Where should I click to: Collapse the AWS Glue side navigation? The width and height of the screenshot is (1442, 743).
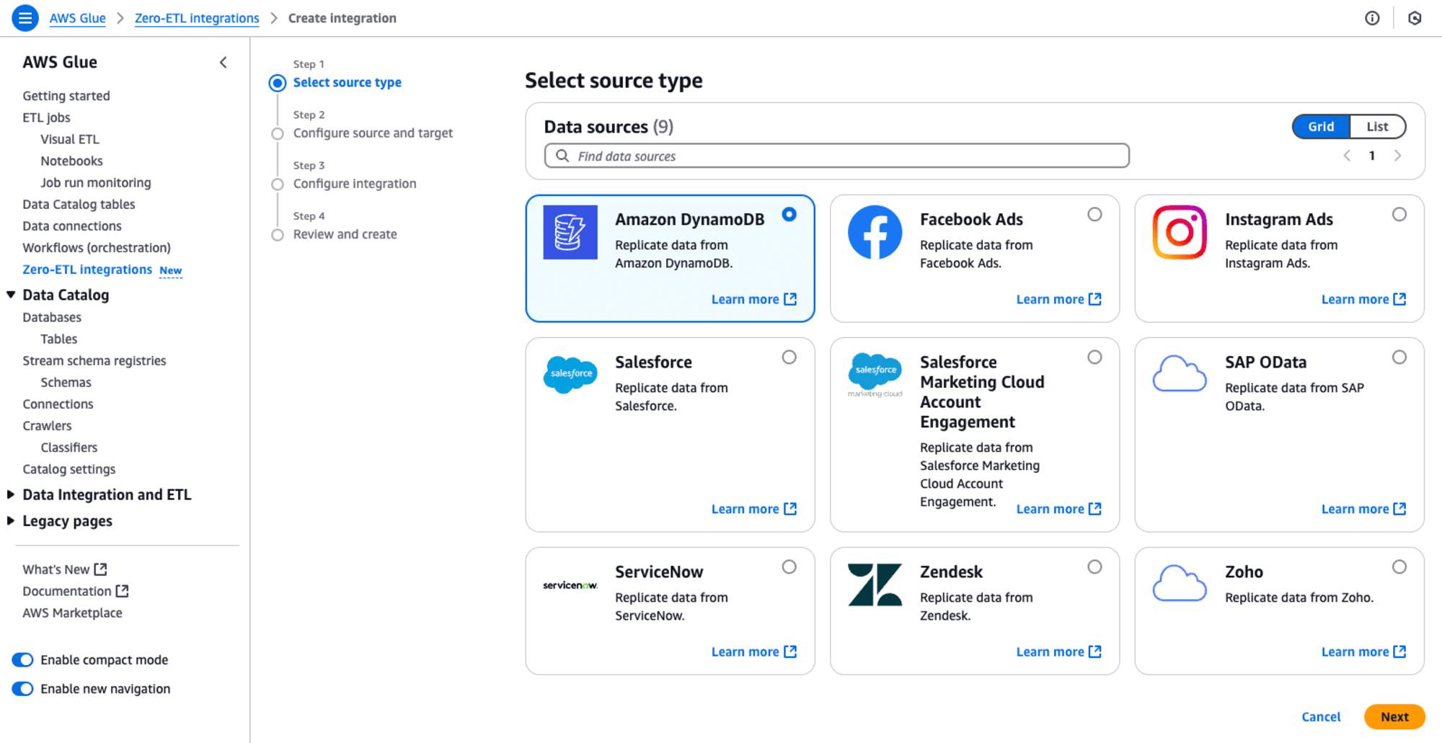point(224,63)
